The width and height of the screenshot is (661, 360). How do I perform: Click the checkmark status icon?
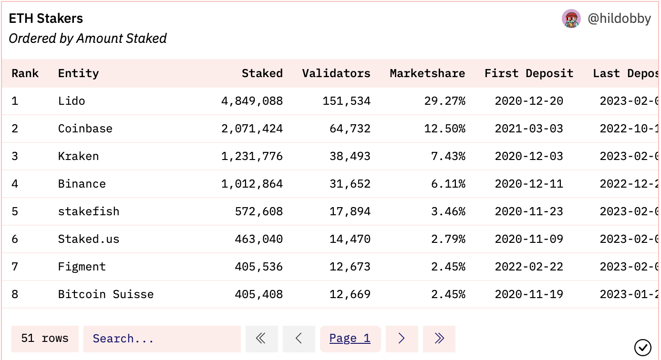tap(643, 347)
